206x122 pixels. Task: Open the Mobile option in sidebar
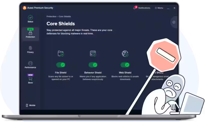(x=30, y=105)
